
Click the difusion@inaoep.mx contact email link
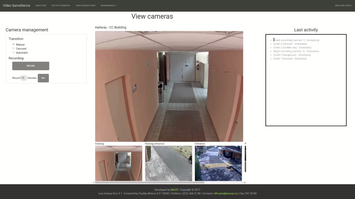click(x=226, y=193)
